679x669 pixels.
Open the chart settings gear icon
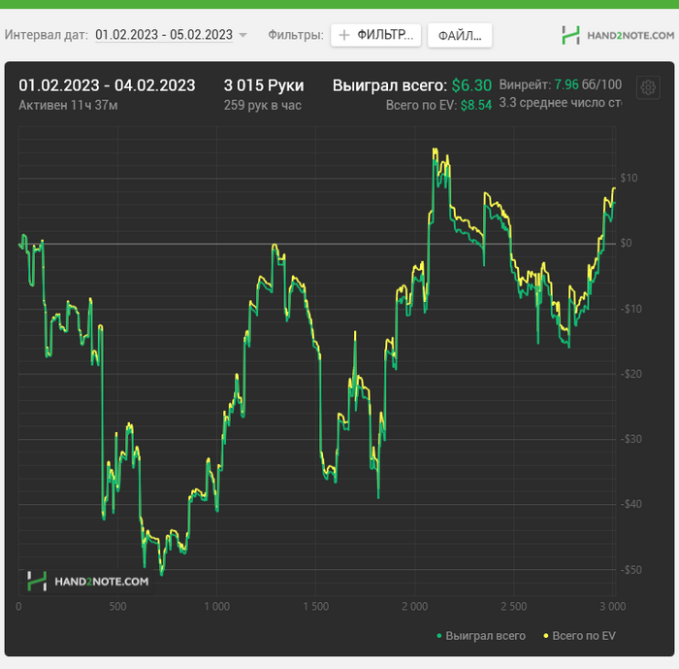point(648,87)
